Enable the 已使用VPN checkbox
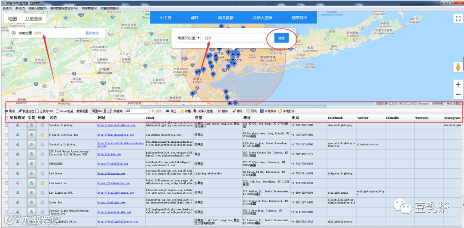The image size is (464, 228). tap(37, 111)
